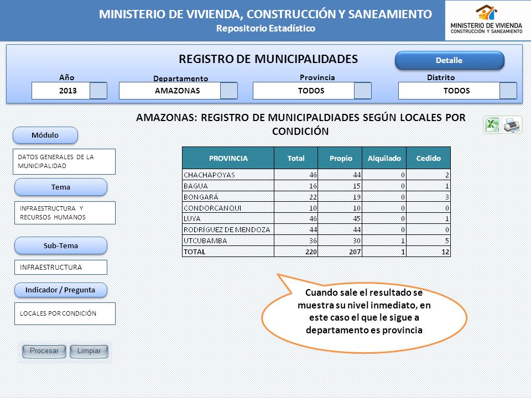This screenshot has height=398, width=531.
Task: Select the CHACHAPOYAS row name
Action: point(209,175)
